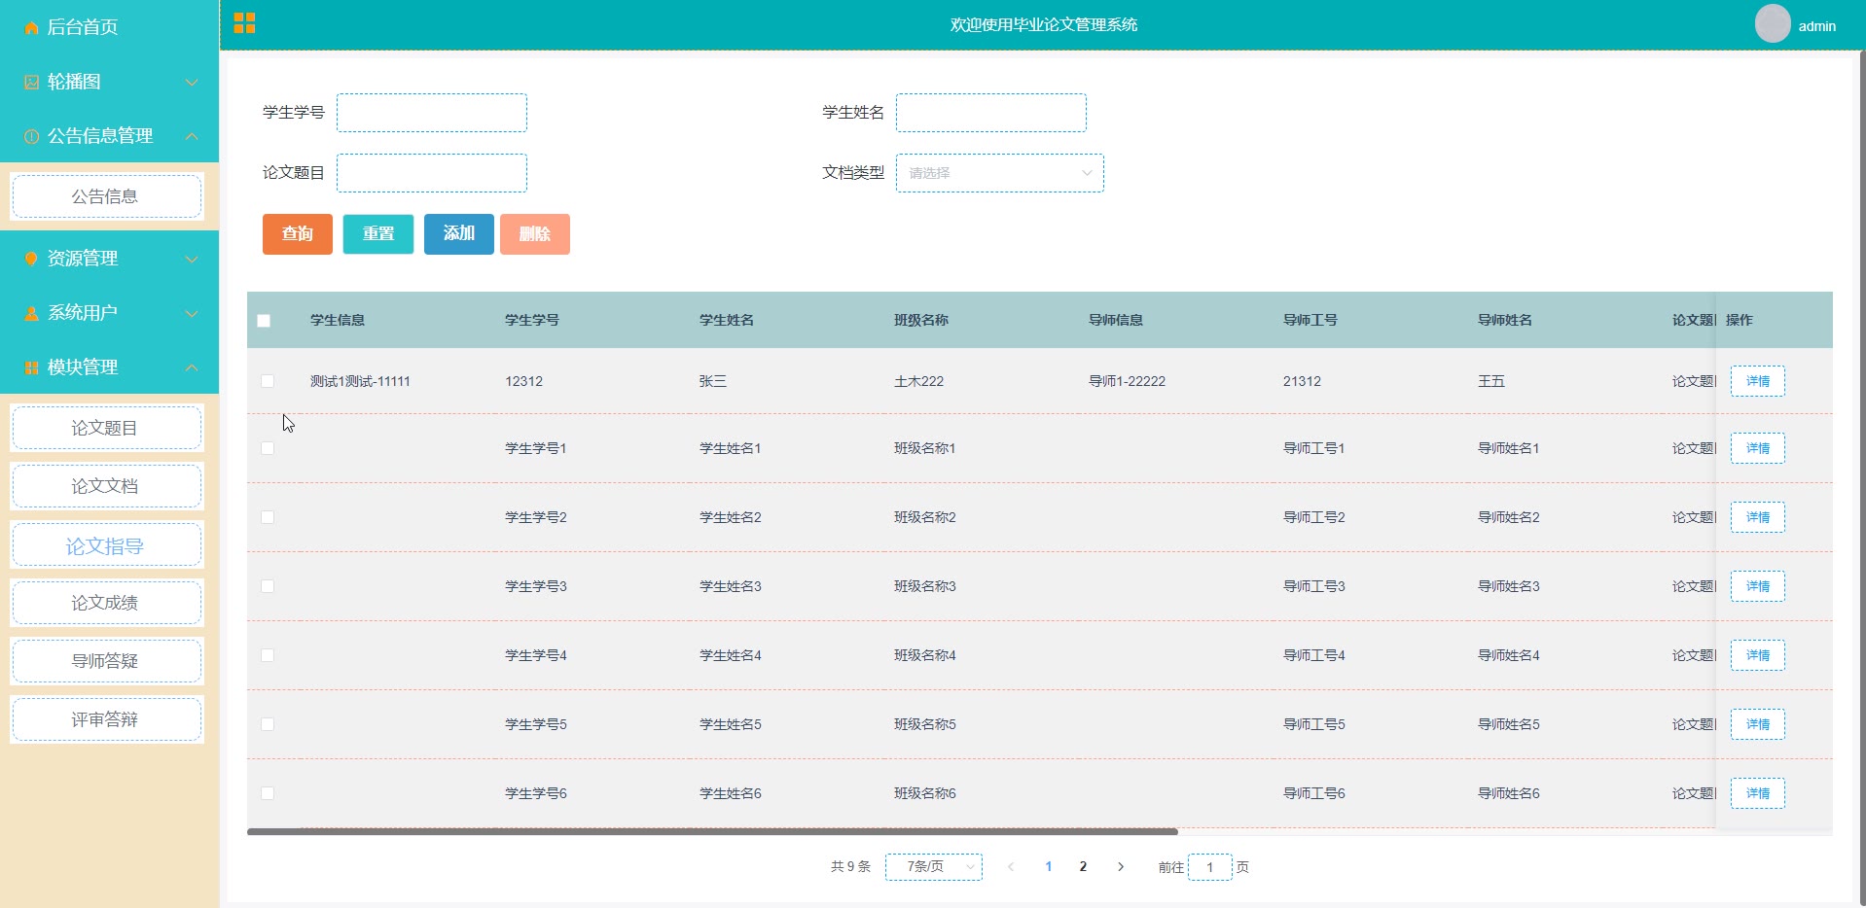Go to next page using right arrow
The height and width of the screenshot is (908, 1866).
click(1121, 866)
